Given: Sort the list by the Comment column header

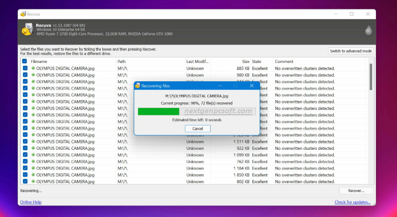Looking at the screenshot, I should tap(320, 62).
